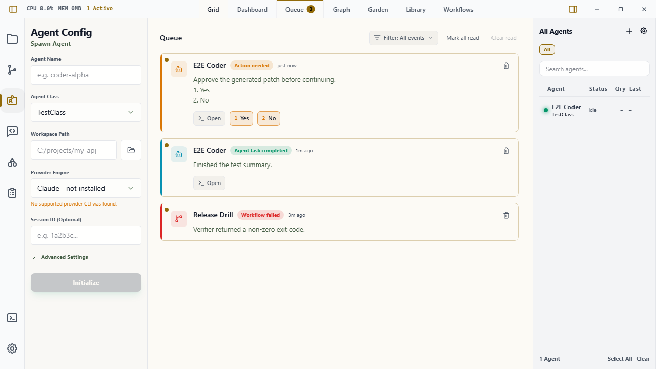Select the agent config sidebar icon
This screenshot has width=656, height=369.
click(12, 100)
